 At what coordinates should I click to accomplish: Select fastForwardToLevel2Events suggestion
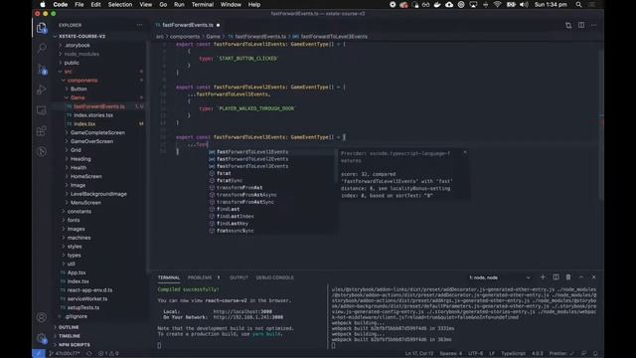(272, 159)
